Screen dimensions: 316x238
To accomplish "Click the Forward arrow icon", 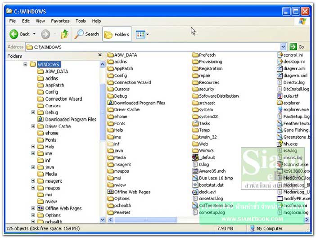I will point(45,34).
